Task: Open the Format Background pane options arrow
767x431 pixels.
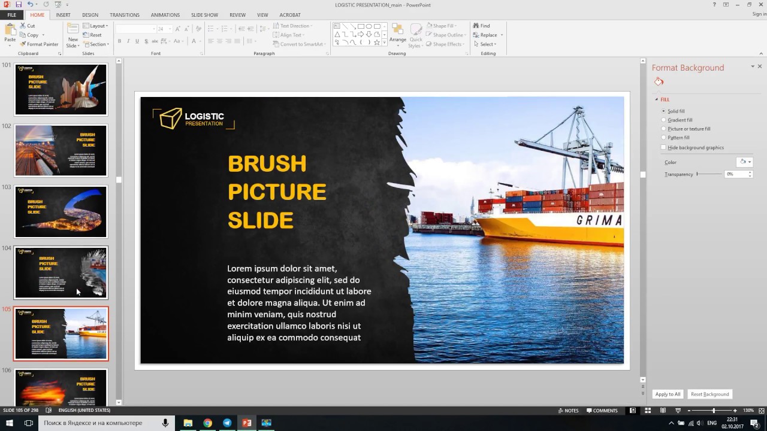Action: tap(753, 67)
